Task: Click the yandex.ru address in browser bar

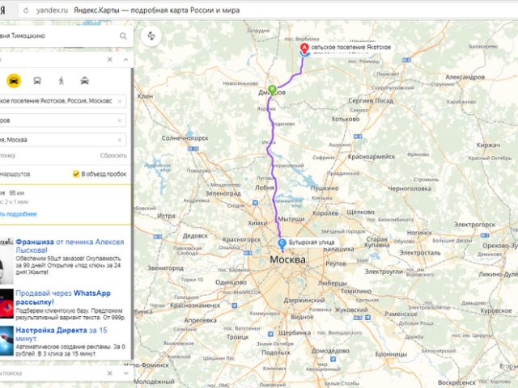Action: pyautogui.click(x=52, y=11)
